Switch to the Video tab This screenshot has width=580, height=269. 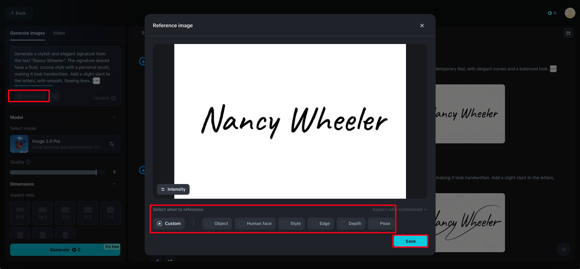coord(59,33)
